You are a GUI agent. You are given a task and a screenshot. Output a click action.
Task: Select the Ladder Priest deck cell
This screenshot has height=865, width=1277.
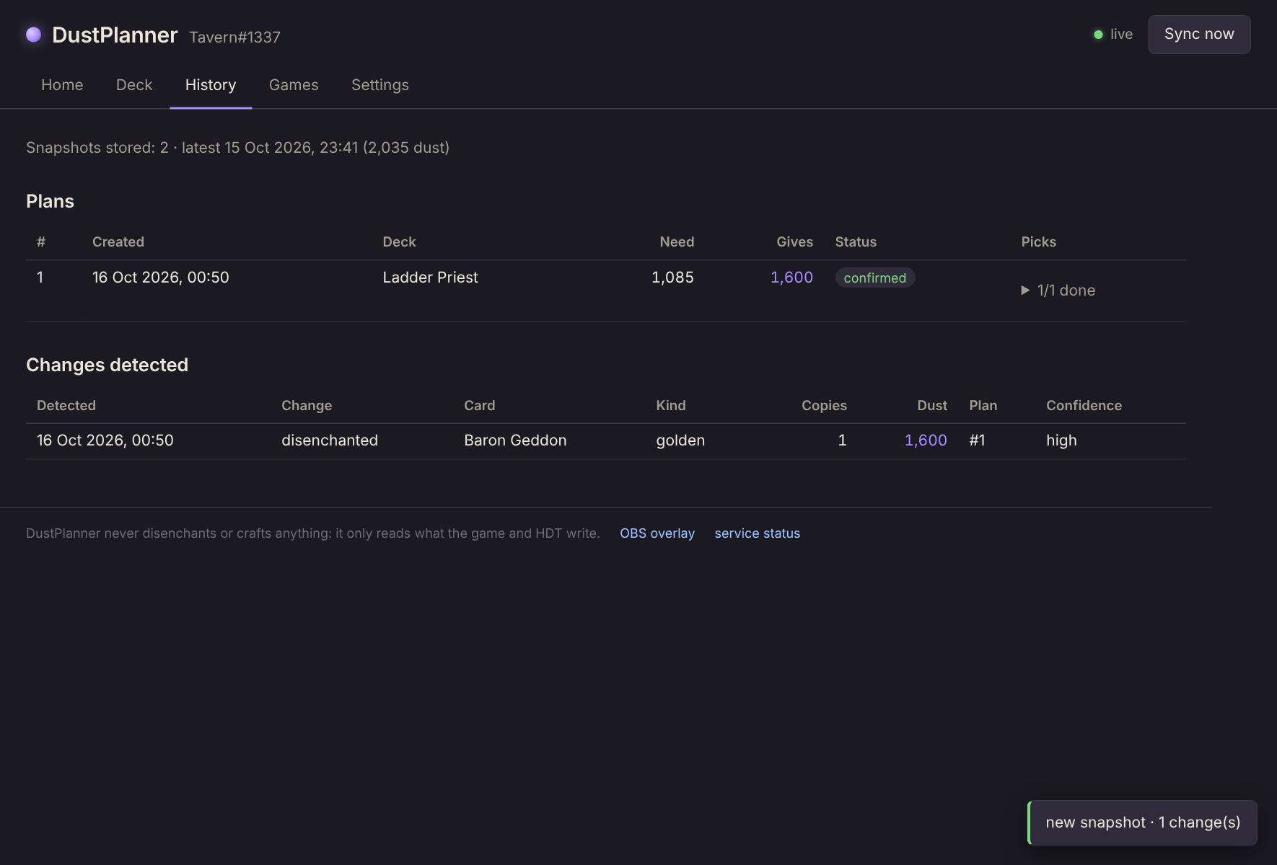point(431,278)
